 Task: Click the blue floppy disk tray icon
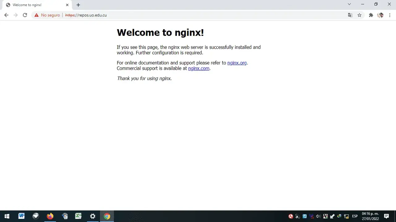point(304,216)
